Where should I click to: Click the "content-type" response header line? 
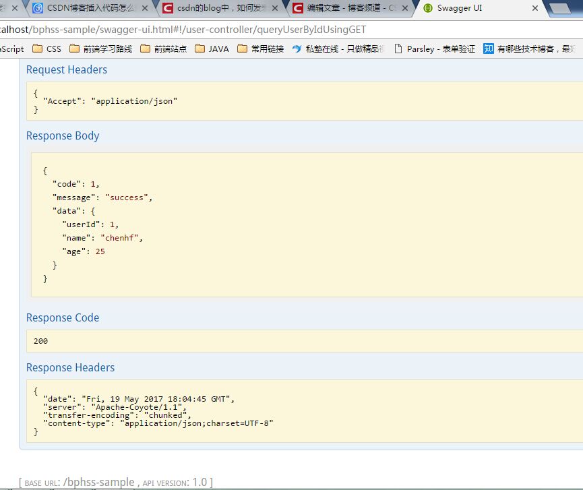point(158,423)
